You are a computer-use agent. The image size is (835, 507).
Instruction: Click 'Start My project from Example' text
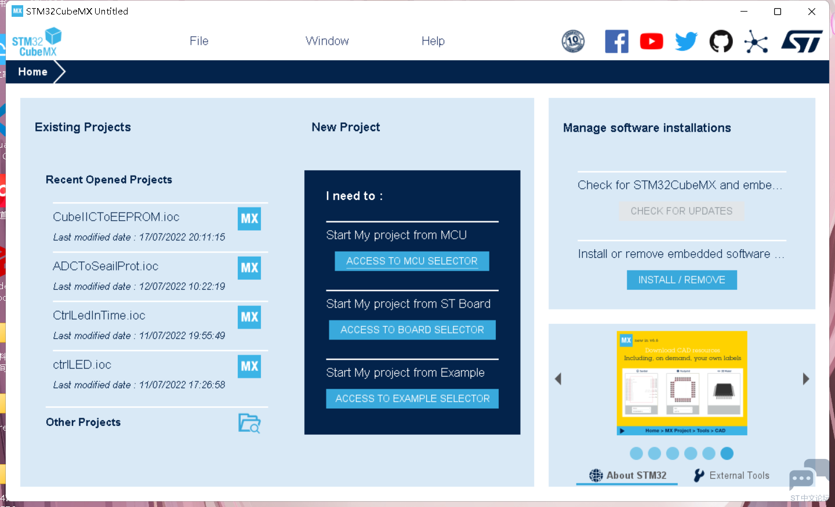[405, 373]
